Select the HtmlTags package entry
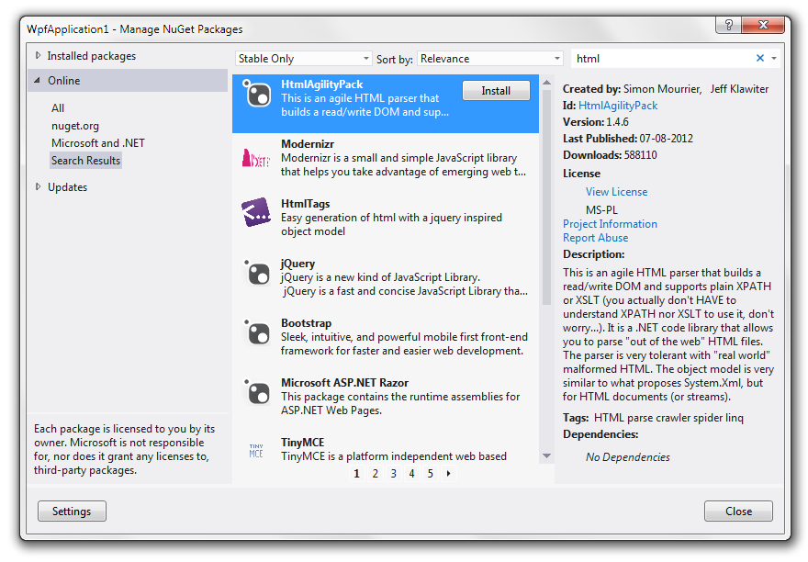Screen dimensions: 808x562 point(386,223)
